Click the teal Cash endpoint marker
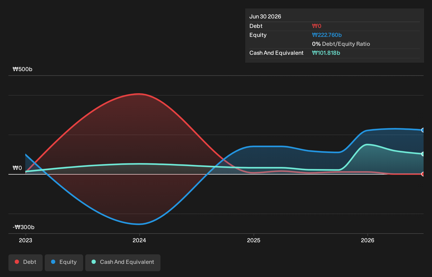Viewport: 432px width, 277px height. (423, 154)
